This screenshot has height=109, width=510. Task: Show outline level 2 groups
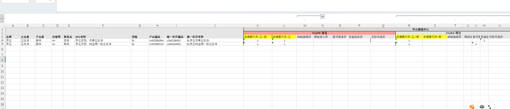[x=2, y=21]
